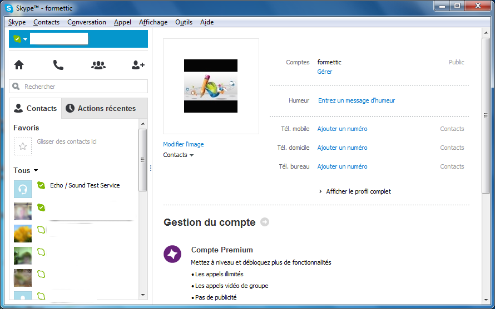The width and height of the screenshot is (495, 309).
Task: Open the Contacts menu in menu bar
Action: (46, 22)
